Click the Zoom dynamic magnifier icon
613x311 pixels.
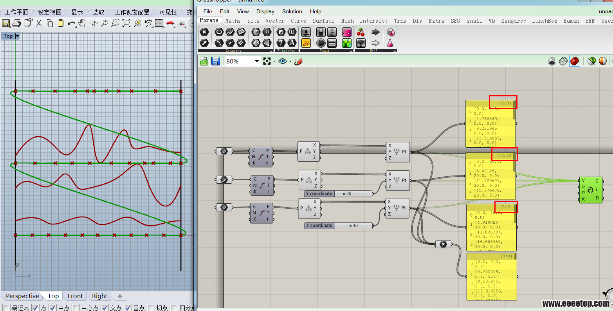click(x=105, y=24)
